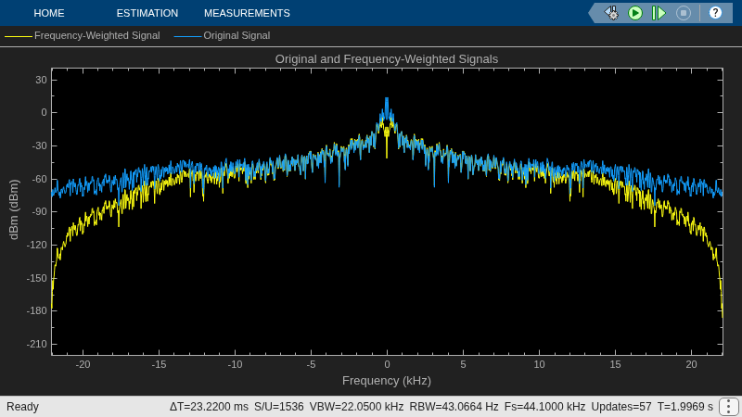
Task: Click the x-axis tick label '20'
Action: click(x=691, y=364)
